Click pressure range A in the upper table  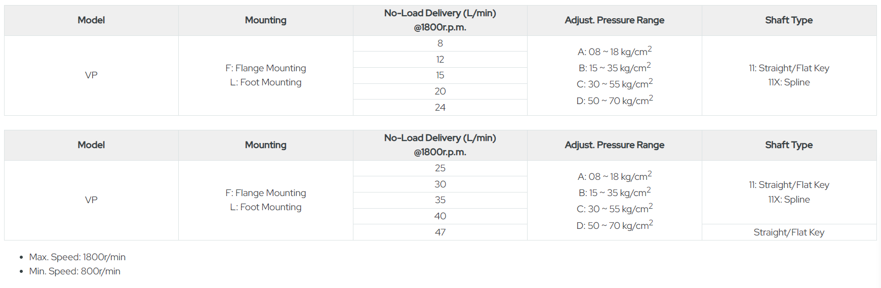pos(614,52)
